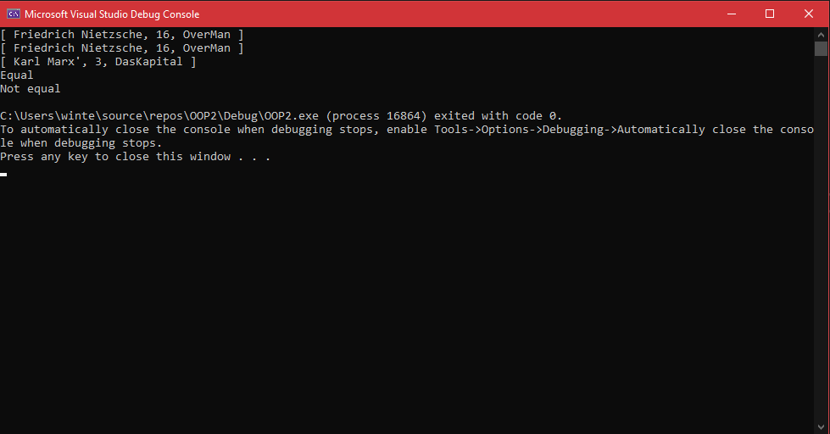This screenshot has height=434, width=830.
Task: Click the blinking console cursor
Action: (x=3, y=174)
